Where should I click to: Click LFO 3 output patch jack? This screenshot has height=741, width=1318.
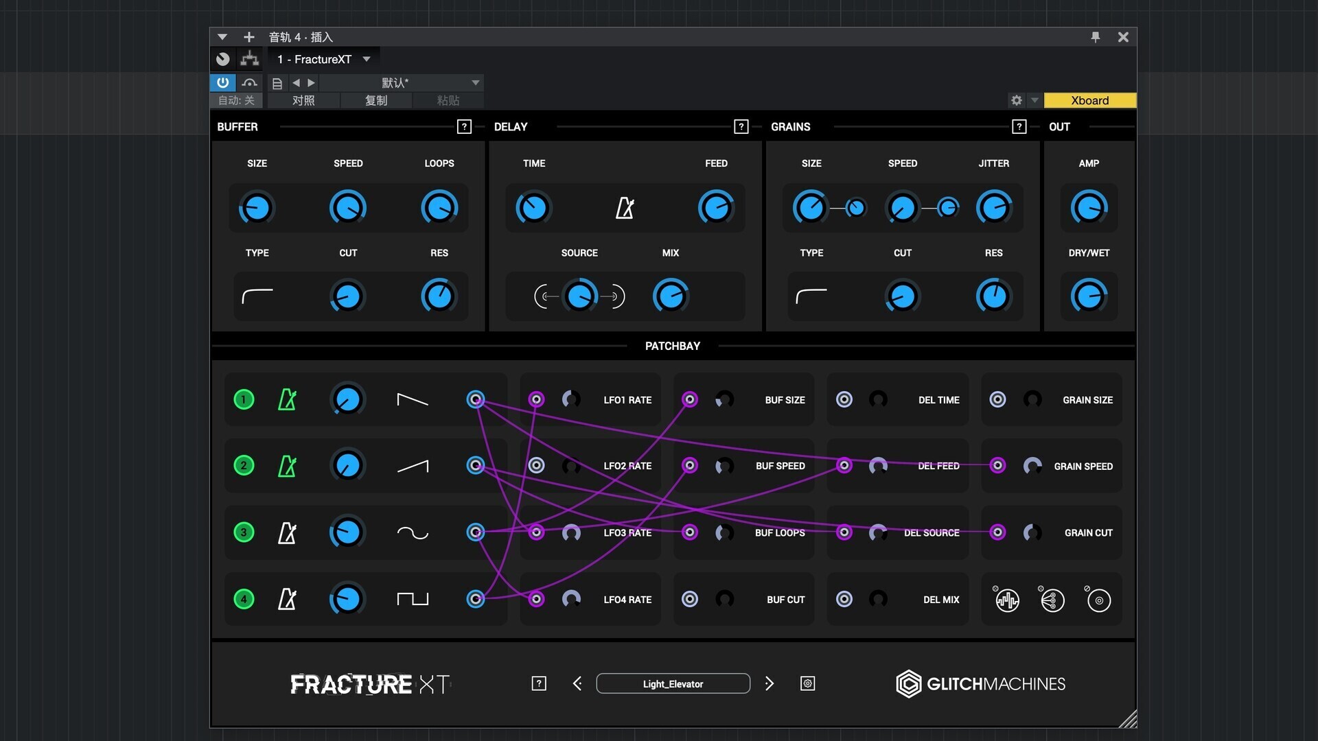click(x=475, y=532)
